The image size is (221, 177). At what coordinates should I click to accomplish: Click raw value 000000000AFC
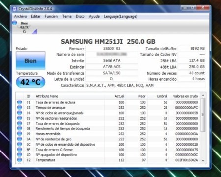point(187,108)
